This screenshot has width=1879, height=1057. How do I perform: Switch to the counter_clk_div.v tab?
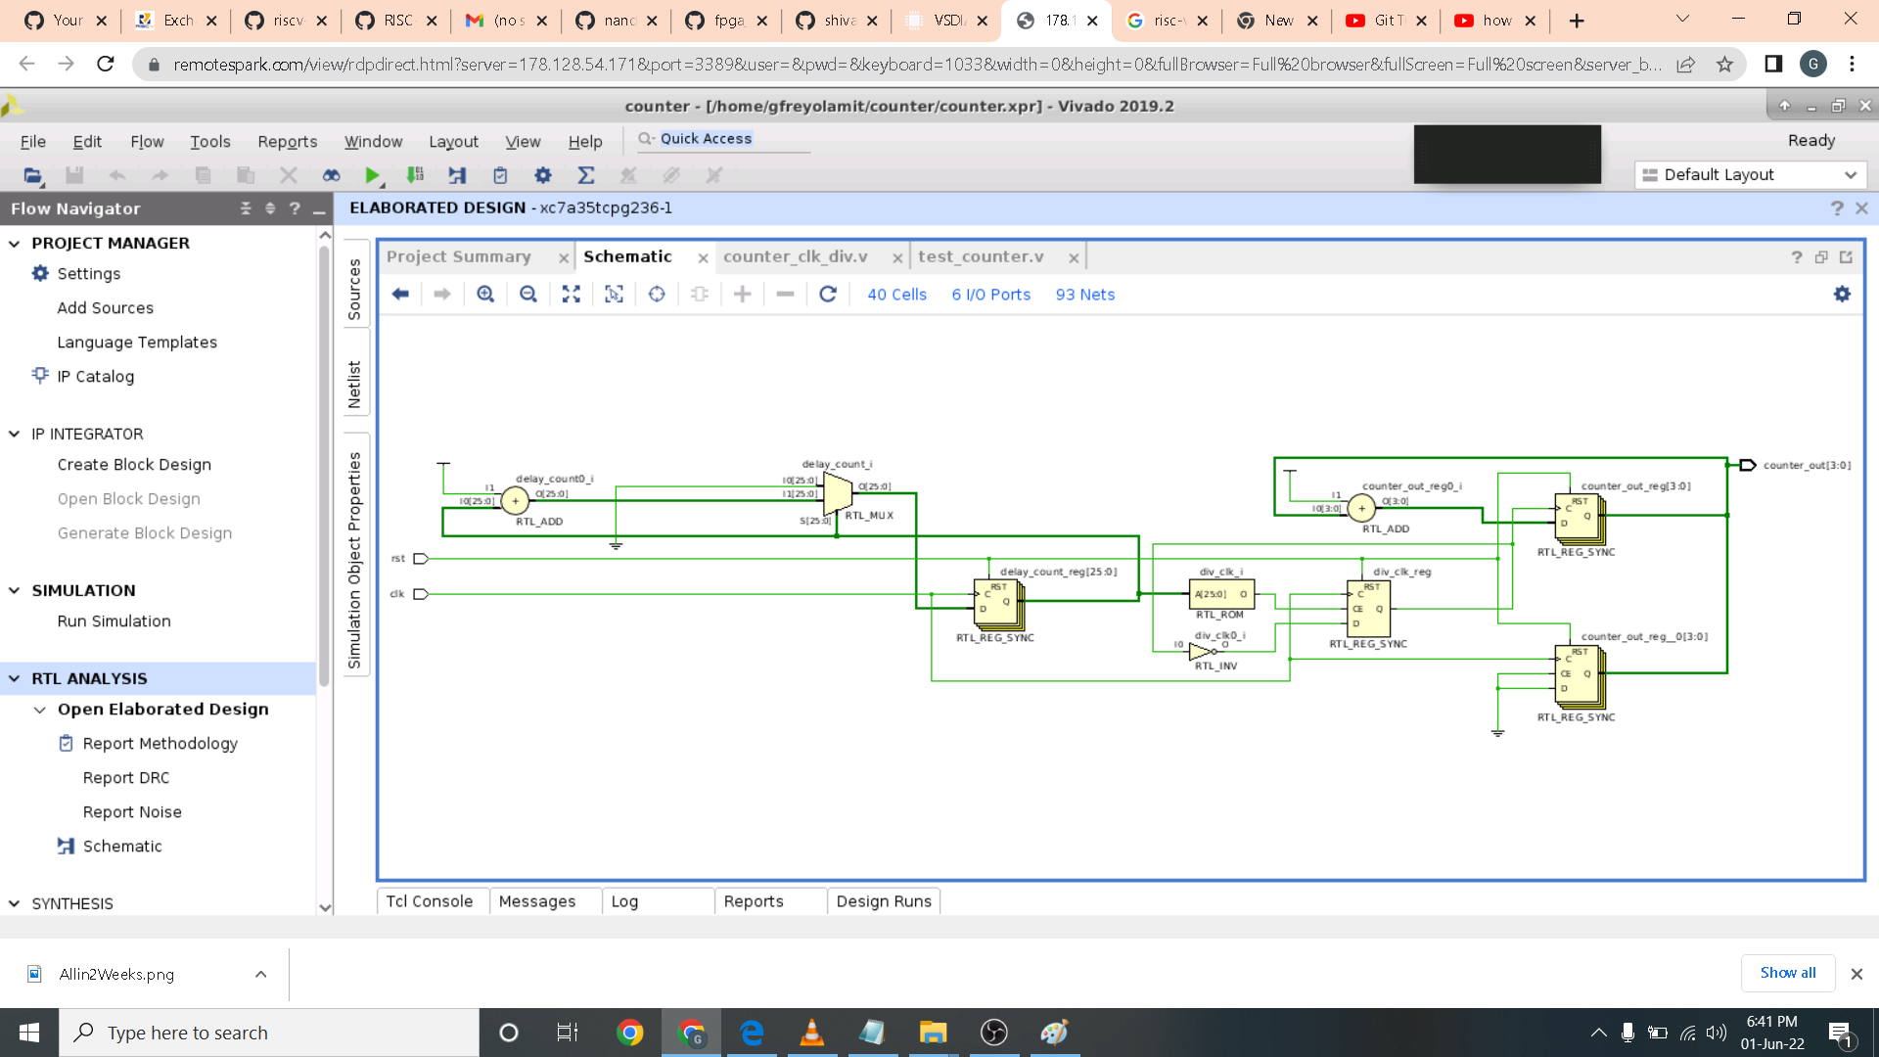tap(795, 256)
